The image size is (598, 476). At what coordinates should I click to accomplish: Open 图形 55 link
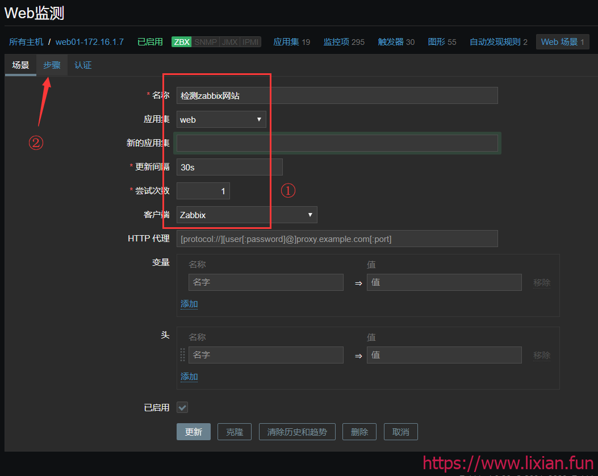coord(442,42)
